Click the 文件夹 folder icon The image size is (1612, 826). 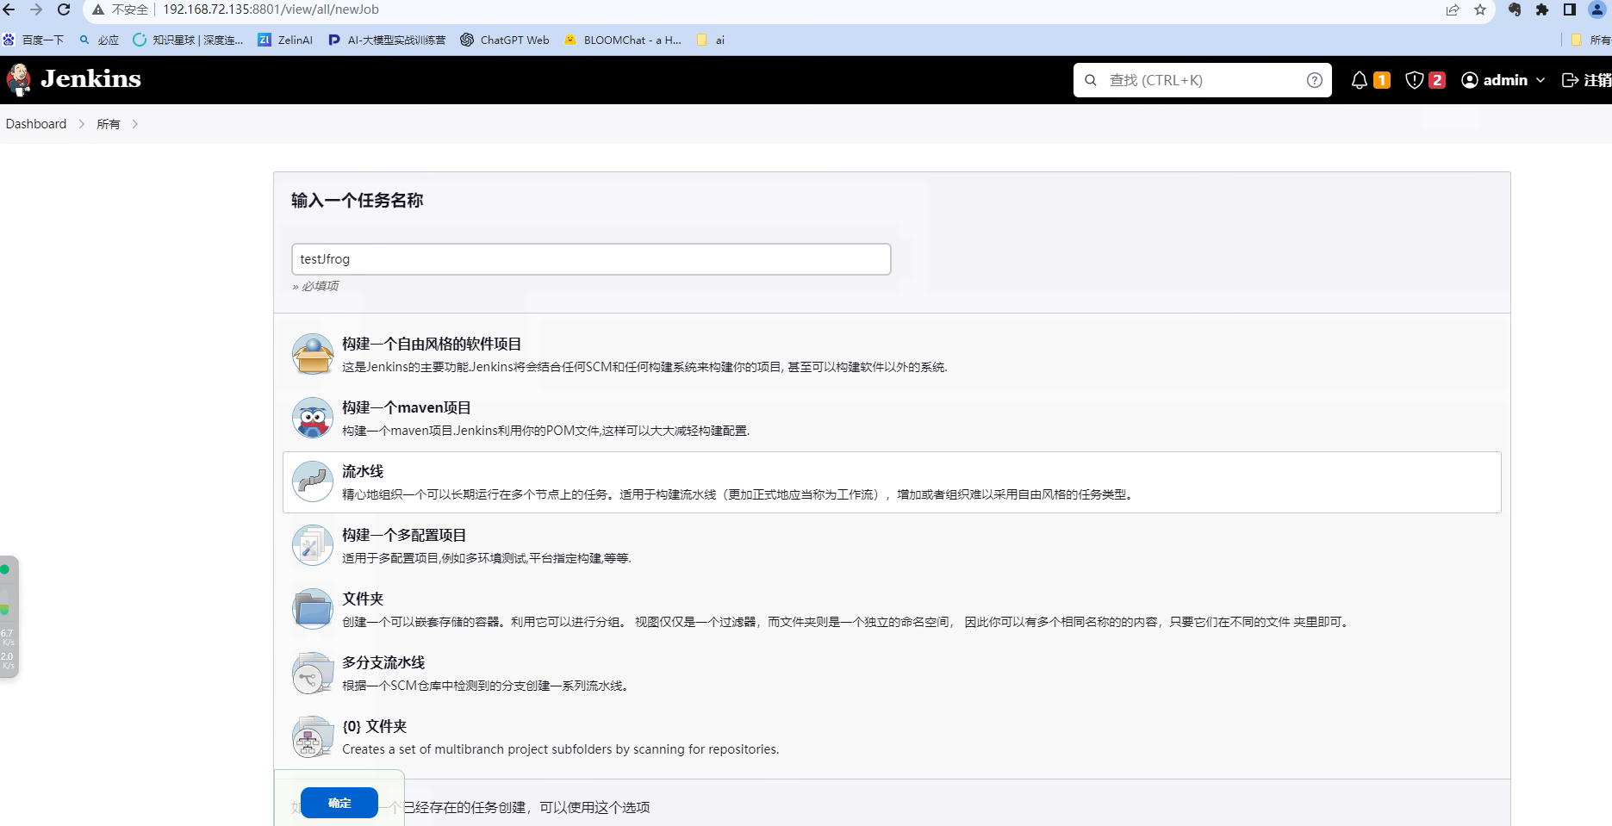point(312,608)
